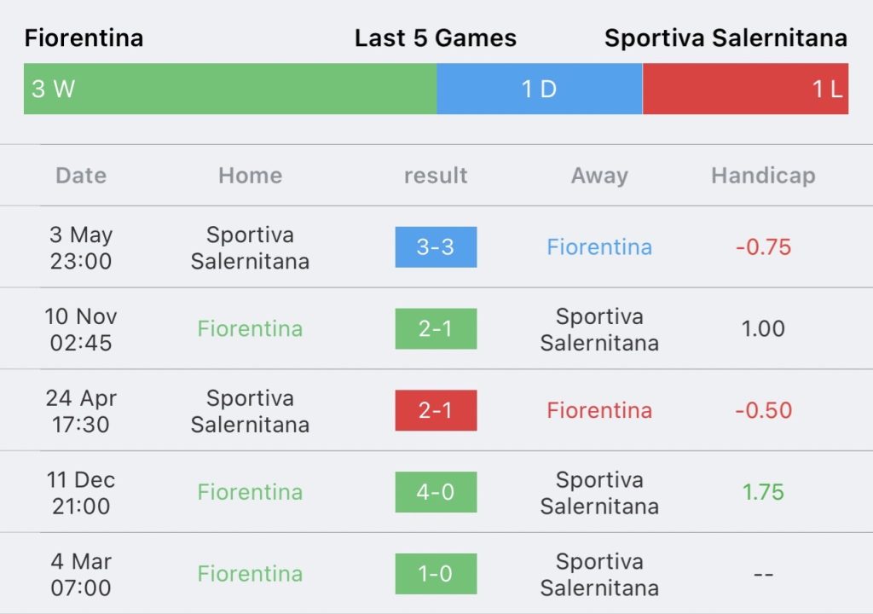Select Sportiva Salernitana title in header
The width and height of the screenshot is (873, 614).
click(726, 38)
